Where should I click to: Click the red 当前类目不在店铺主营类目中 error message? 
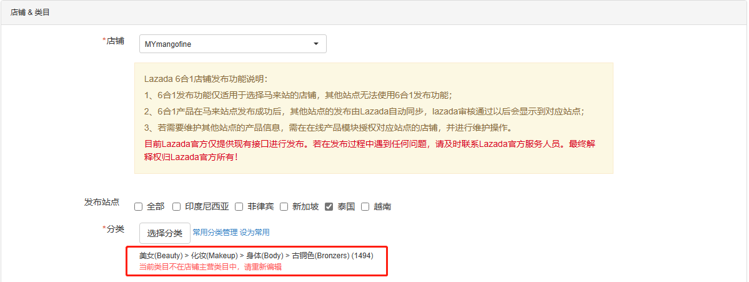point(210,267)
